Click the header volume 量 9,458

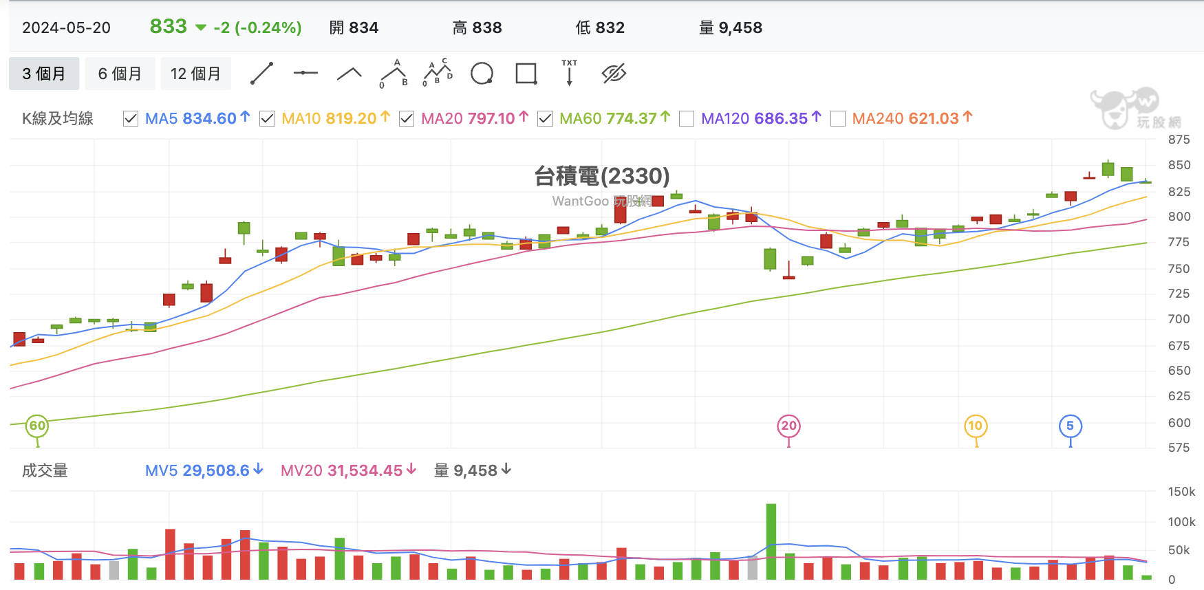click(731, 28)
